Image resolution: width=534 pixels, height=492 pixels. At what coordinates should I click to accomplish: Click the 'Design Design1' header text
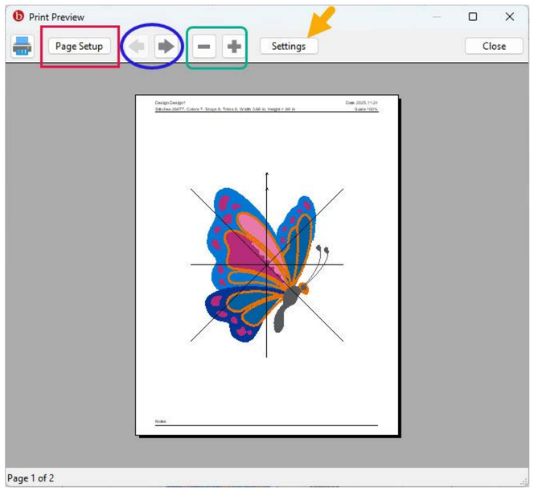[x=170, y=102]
